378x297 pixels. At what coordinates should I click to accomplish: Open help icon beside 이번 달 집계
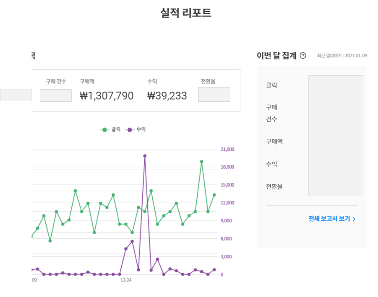303,56
